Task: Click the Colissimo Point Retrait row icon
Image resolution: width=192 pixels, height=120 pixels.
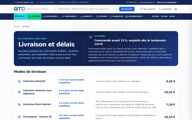Action: [19, 104]
